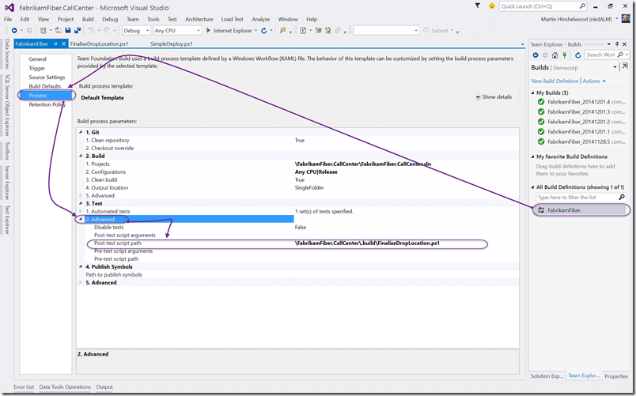The height and width of the screenshot is (396, 636).
Task: Open the Team menu
Action: [132, 19]
